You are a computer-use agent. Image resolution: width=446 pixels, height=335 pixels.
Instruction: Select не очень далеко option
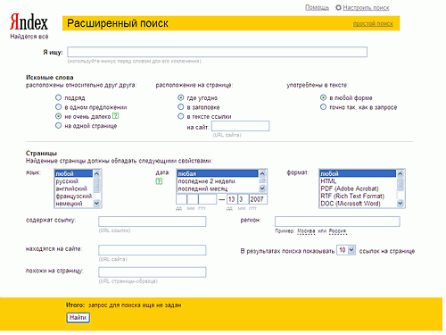(x=58, y=116)
